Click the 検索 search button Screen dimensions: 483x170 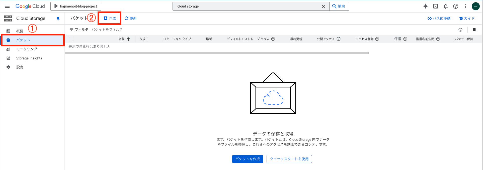pyautogui.click(x=339, y=6)
